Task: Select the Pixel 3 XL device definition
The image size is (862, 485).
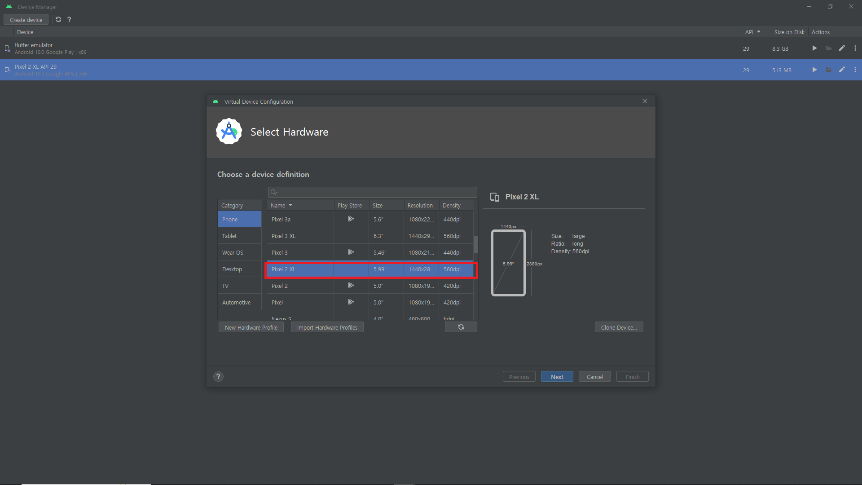Action: click(370, 236)
